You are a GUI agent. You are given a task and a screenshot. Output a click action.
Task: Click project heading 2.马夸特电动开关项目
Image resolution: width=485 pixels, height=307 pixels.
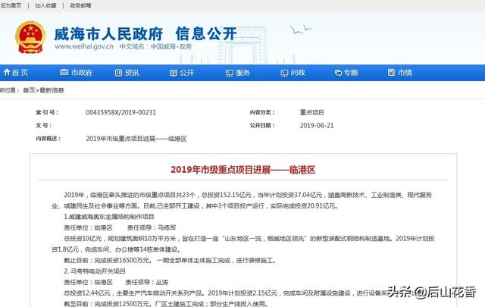coord(95,271)
